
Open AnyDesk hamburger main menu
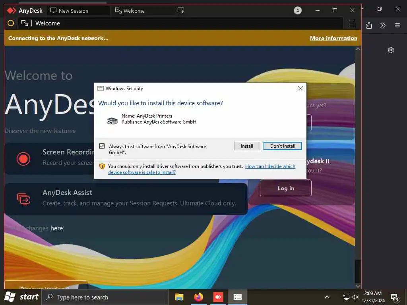352,23
